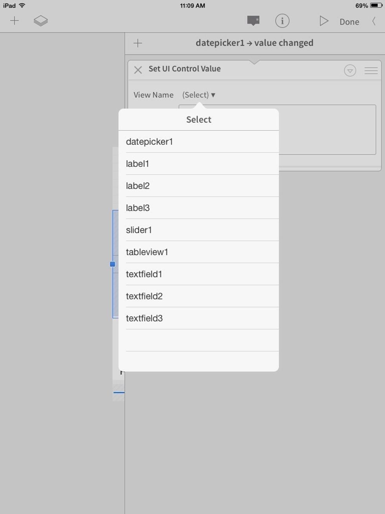Grab the reorder handle on the action card
385x514 pixels.
tap(371, 70)
